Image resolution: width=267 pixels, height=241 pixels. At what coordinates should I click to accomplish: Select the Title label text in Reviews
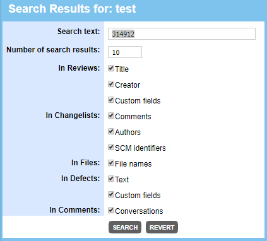[122, 69]
